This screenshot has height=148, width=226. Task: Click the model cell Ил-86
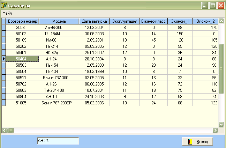(59, 40)
